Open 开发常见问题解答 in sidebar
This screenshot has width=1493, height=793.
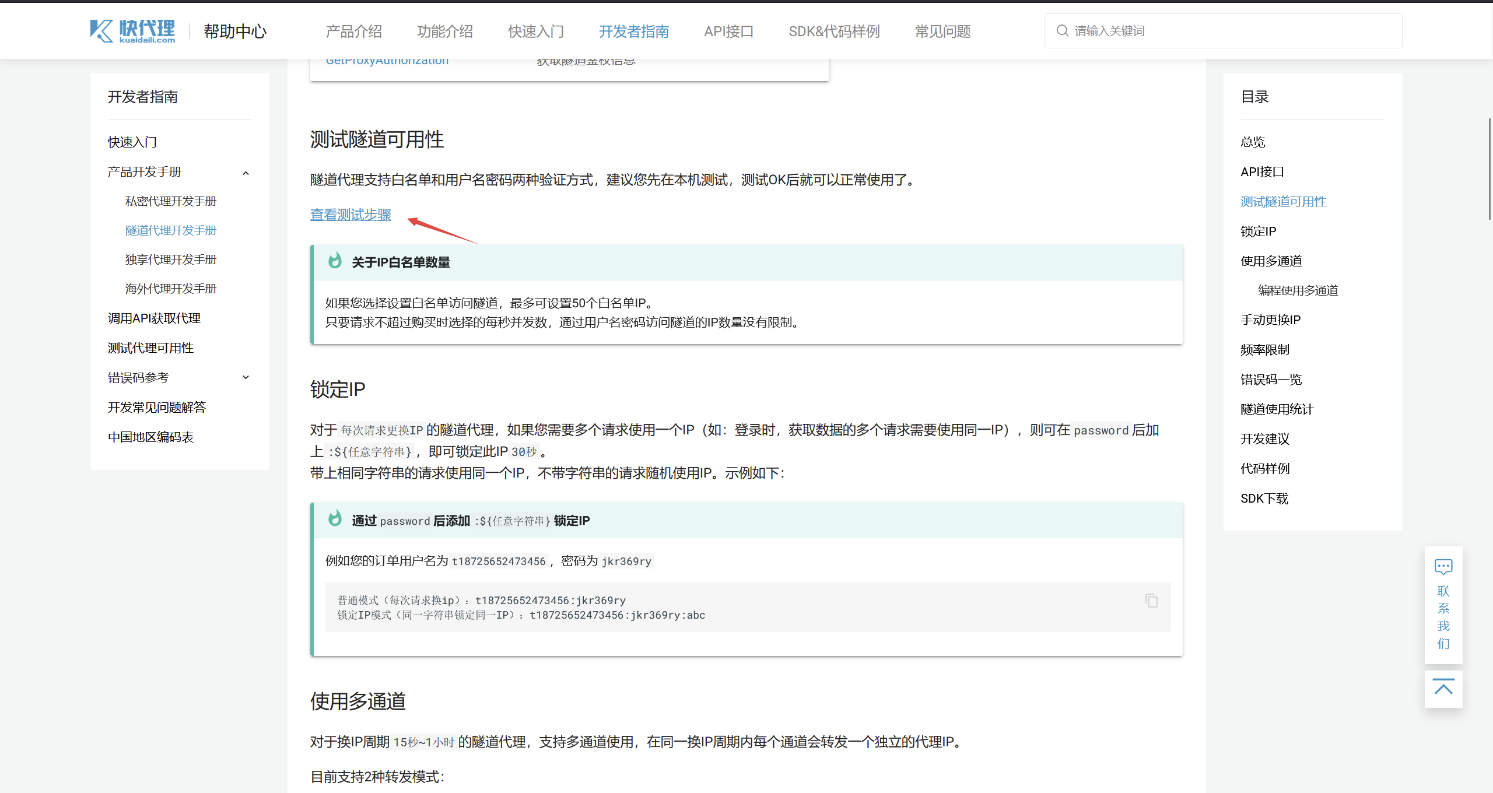point(157,408)
